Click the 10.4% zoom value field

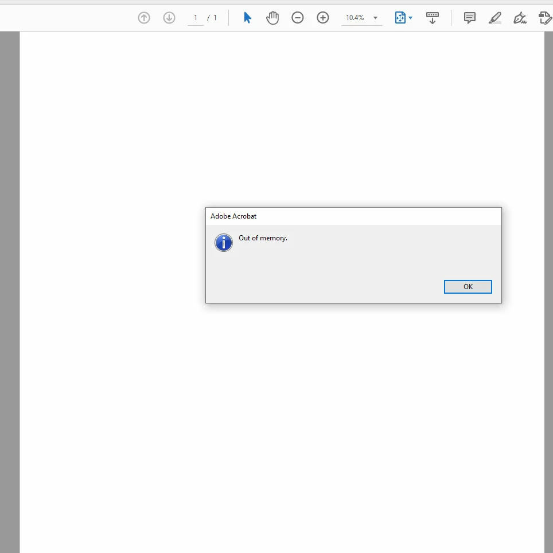[355, 18]
